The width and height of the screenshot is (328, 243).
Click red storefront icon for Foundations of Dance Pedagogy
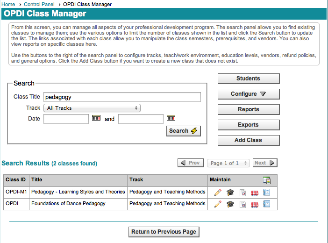pyautogui.click(x=255, y=205)
